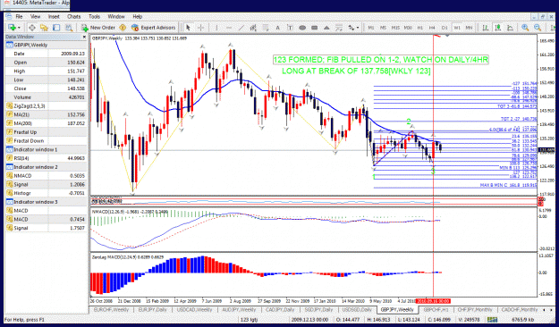
Task: Switch to D1 timeframe
Action: coord(445,28)
